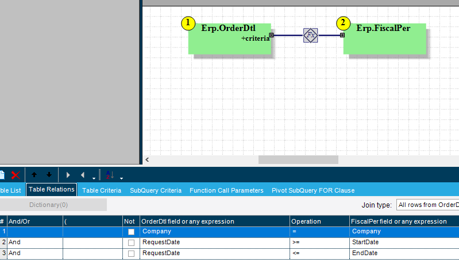This screenshot has width=459, height=262.
Task: Open the Table Criteria tab
Action: click(102, 190)
